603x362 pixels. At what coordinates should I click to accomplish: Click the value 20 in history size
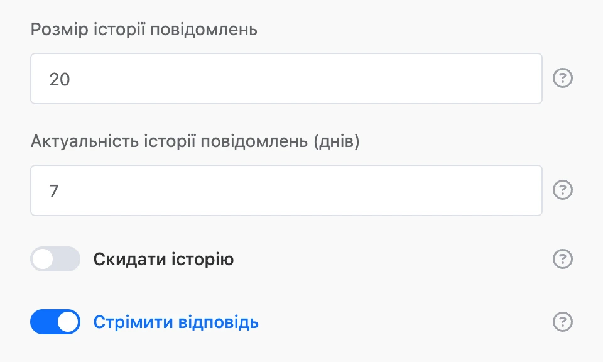[60, 79]
